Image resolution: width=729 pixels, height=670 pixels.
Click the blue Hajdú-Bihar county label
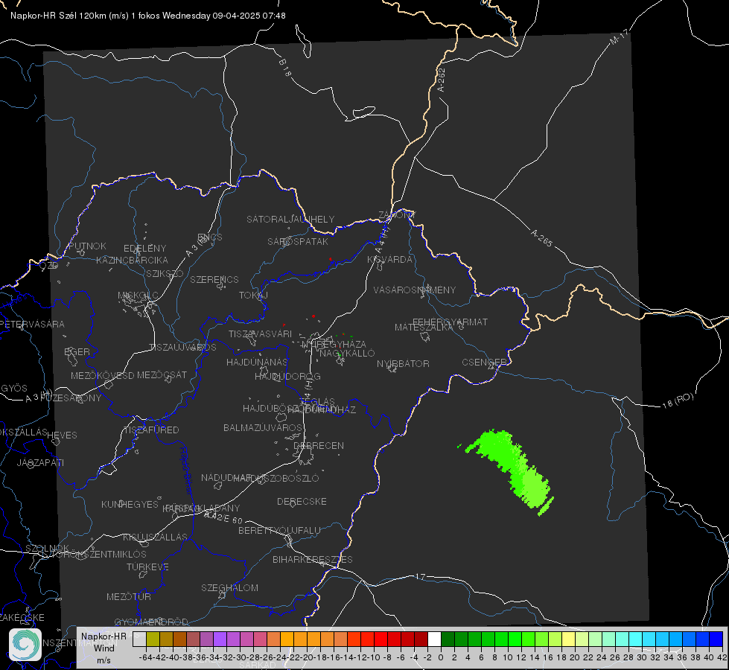pyautogui.click(x=185, y=470)
